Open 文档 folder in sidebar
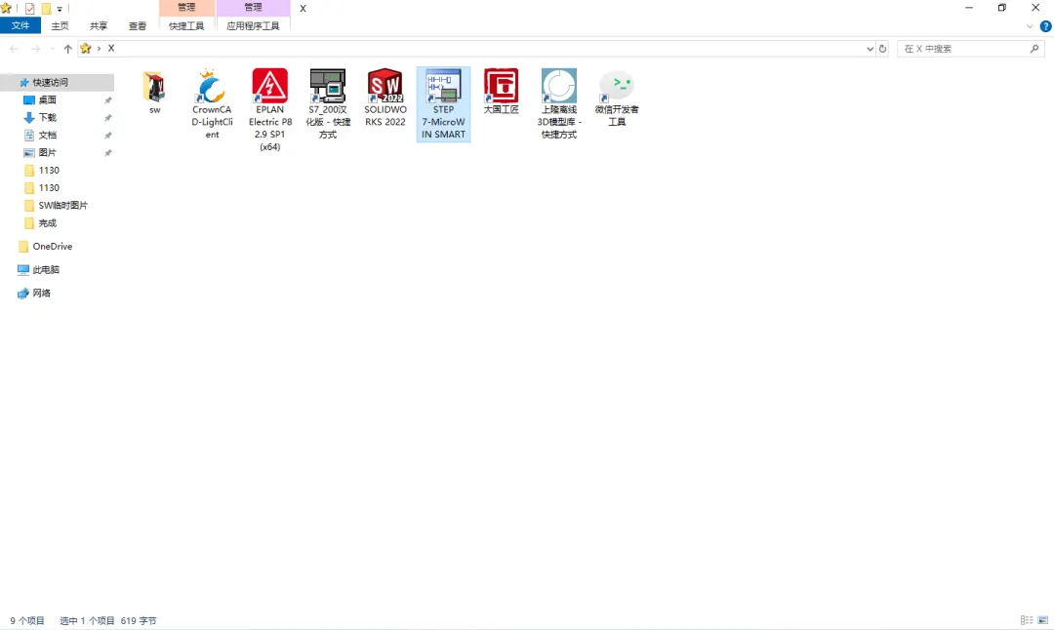 click(x=47, y=135)
